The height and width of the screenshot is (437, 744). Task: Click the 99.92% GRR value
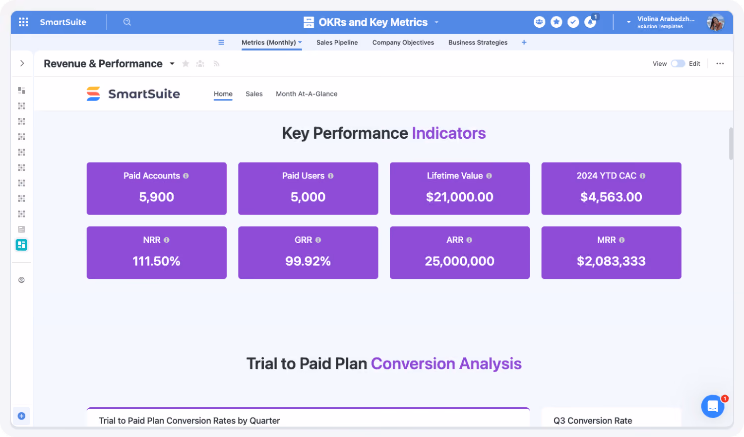tap(308, 261)
